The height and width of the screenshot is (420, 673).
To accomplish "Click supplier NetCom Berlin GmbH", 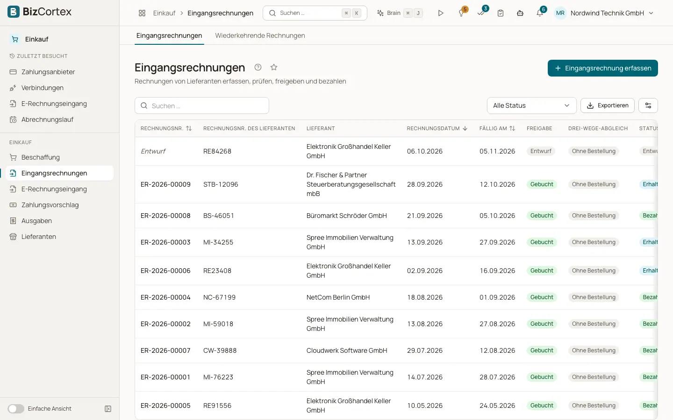I will pyautogui.click(x=338, y=297).
